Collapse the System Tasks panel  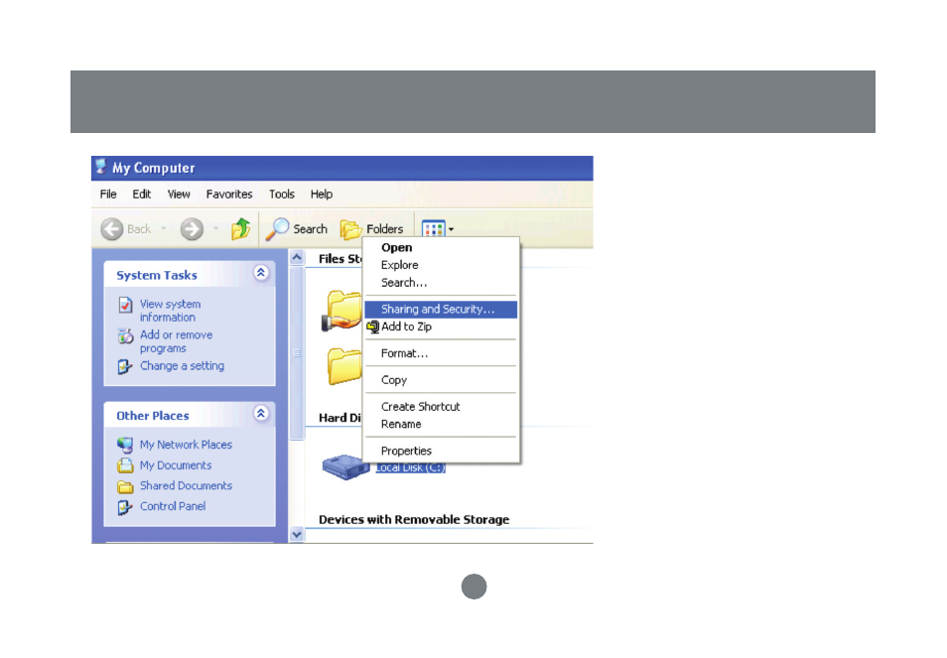click(261, 274)
